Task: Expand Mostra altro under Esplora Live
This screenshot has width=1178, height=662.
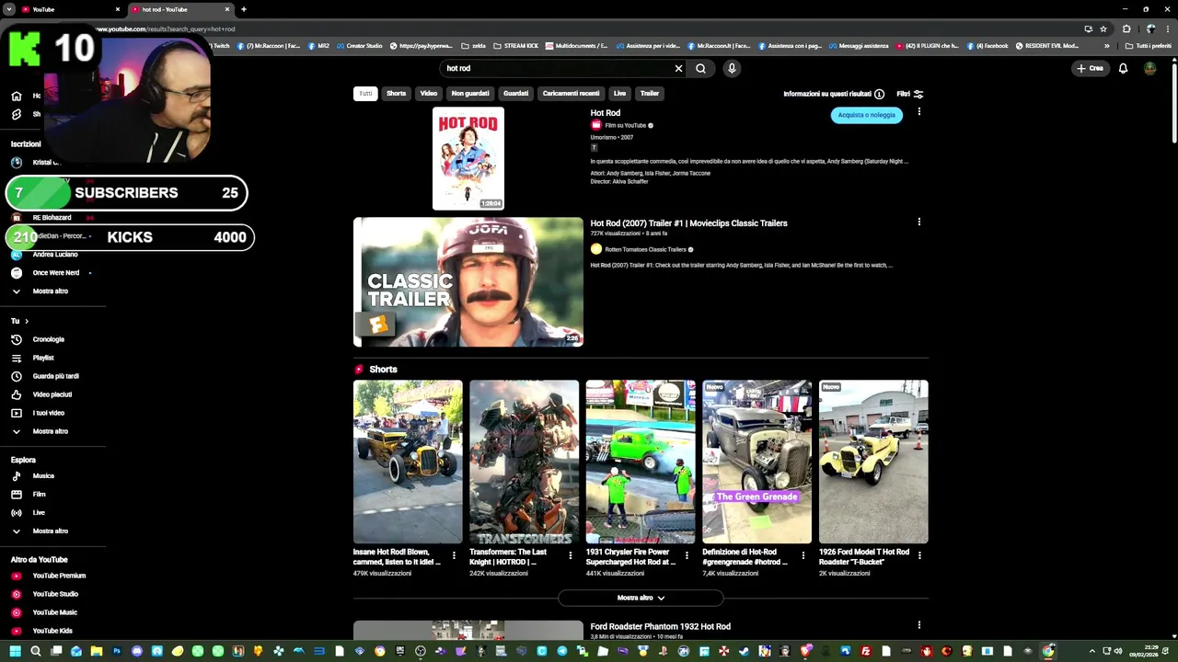Action: pos(51,531)
